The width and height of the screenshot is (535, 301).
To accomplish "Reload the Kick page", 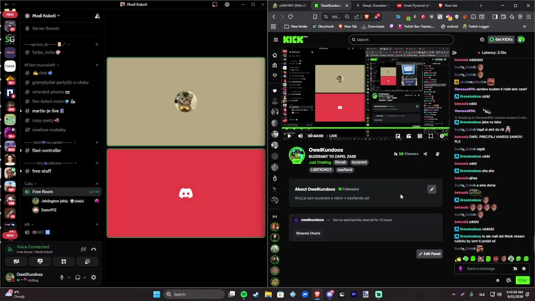I will click(290, 17).
